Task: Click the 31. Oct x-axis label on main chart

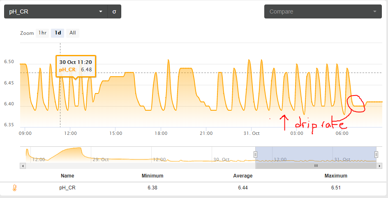Action: (x=252, y=133)
